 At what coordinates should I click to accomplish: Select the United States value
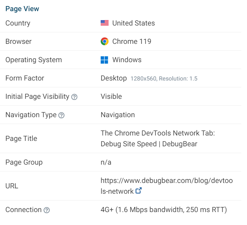(134, 23)
